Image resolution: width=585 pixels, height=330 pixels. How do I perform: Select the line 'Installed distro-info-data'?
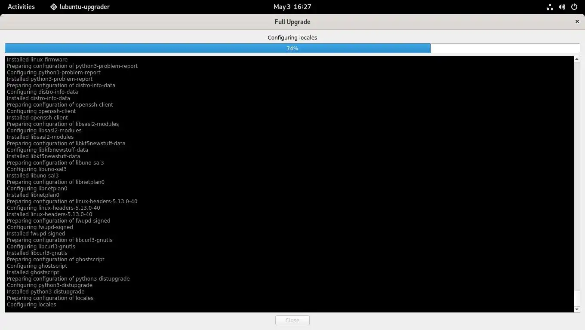(38, 98)
